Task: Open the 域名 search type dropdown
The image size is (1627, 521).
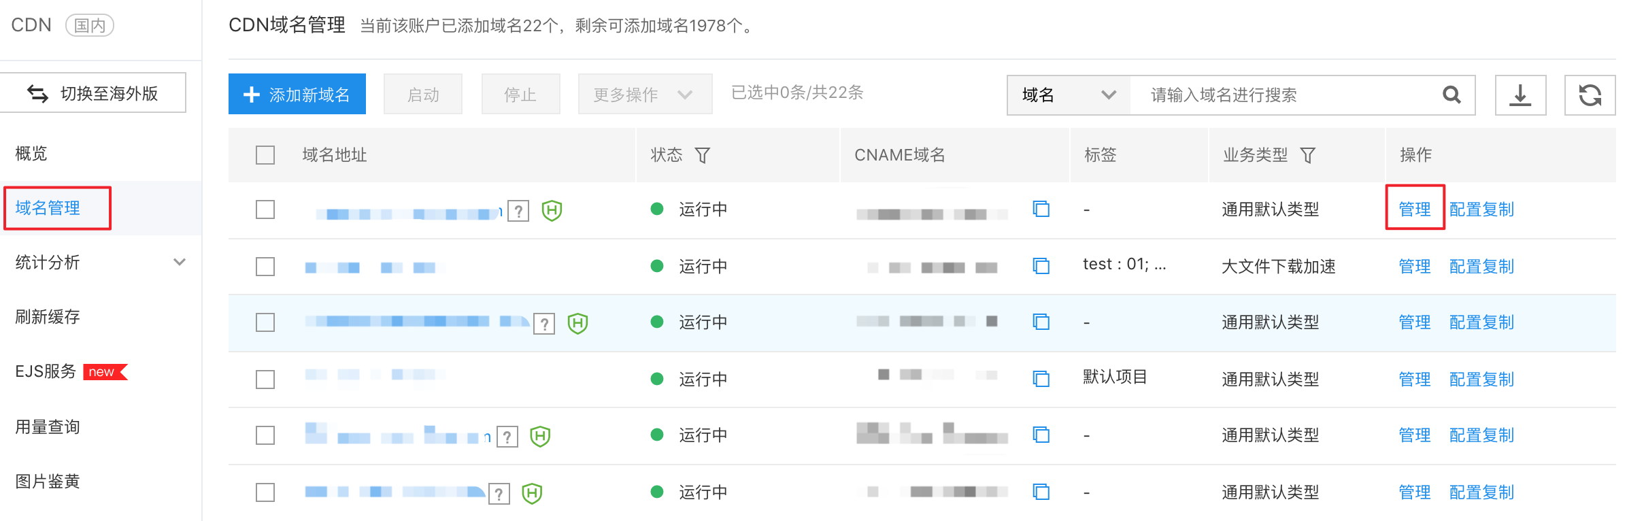Action: (x=1068, y=95)
